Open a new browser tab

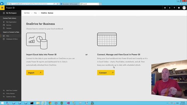coord(101,4)
